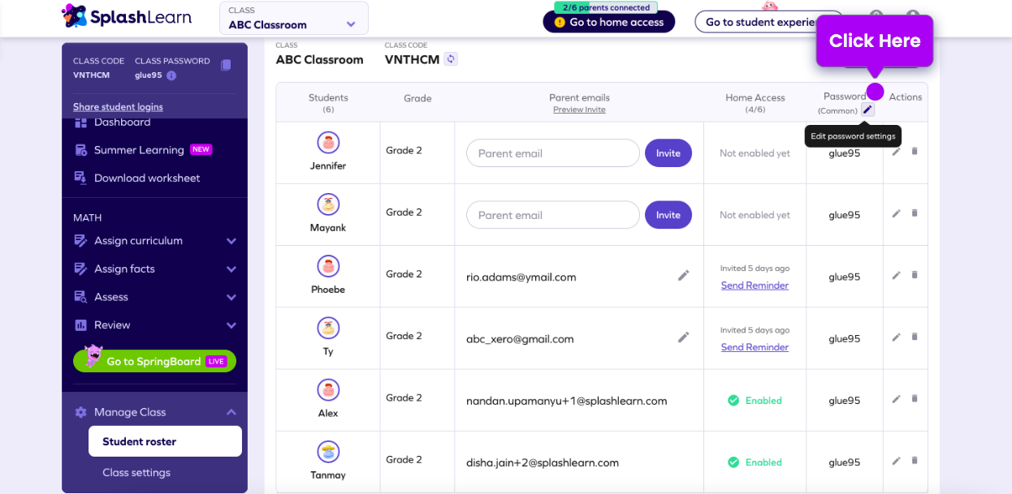This screenshot has width=1012, height=494.
Task: Collapse the Manage Class section
Action: pos(231,412)
